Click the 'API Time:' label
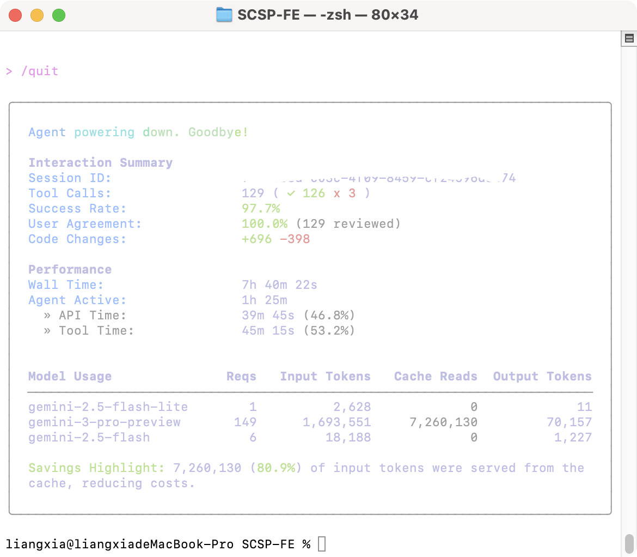 tap(93, 316)
